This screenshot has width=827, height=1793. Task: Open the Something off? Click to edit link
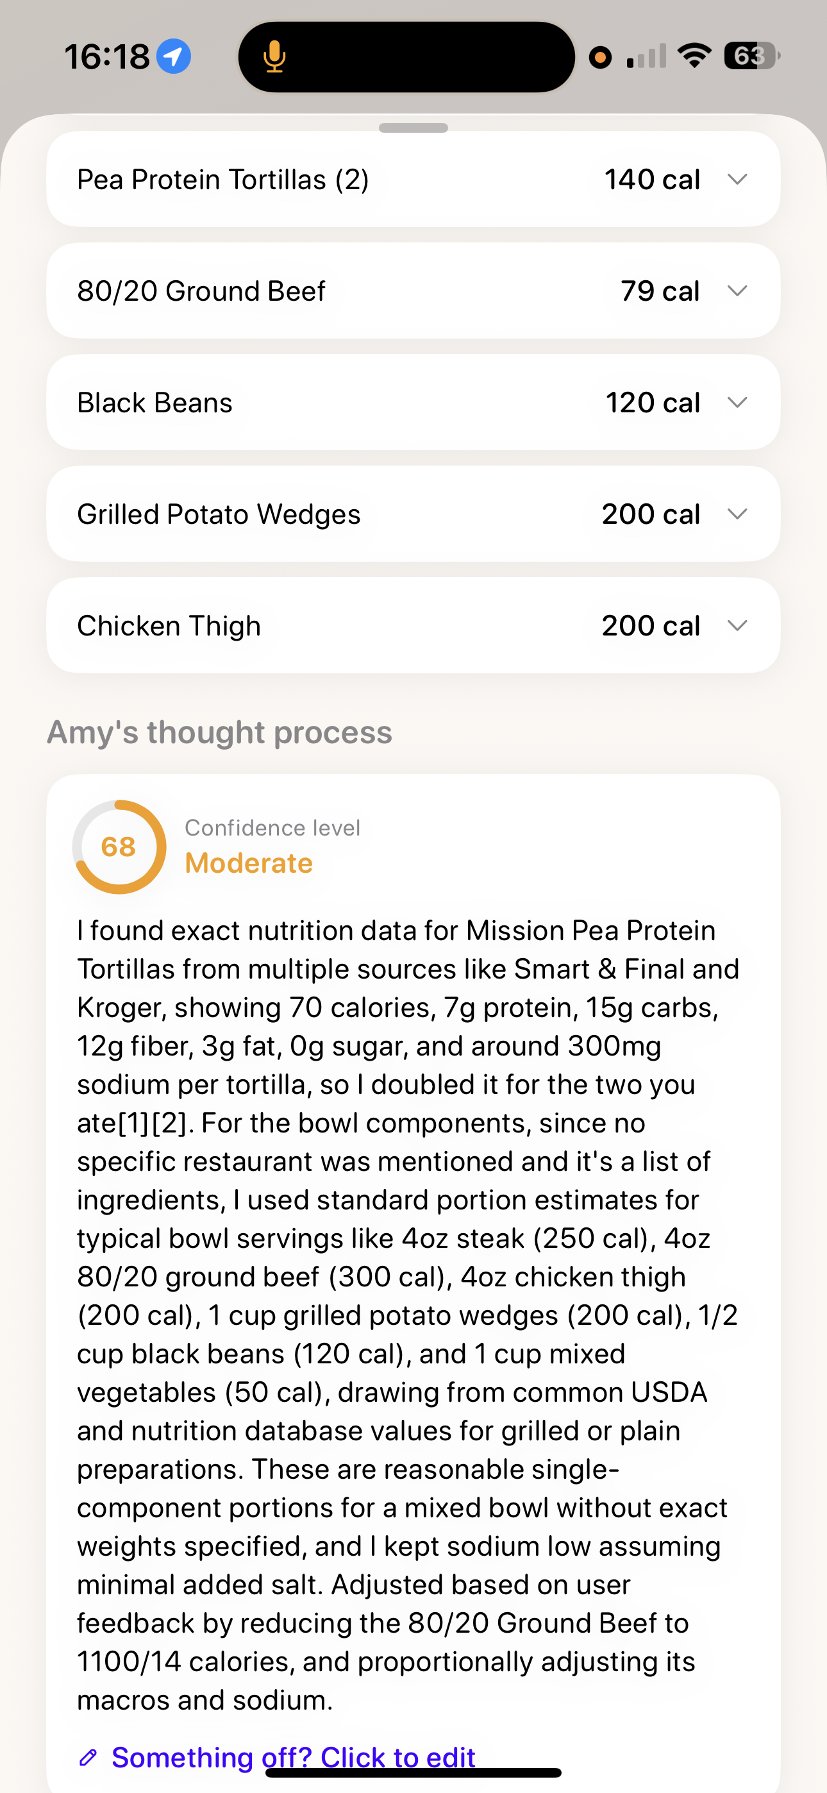tap(293, 1758)
